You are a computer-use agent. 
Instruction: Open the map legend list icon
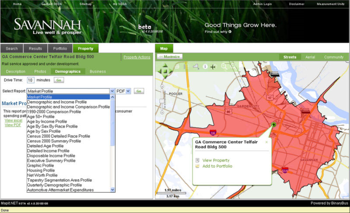(x=186, y=66)
